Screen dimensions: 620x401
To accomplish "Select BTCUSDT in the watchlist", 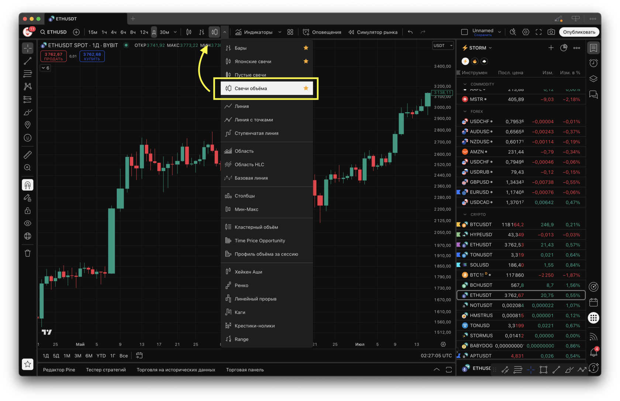I will point(521,224).
